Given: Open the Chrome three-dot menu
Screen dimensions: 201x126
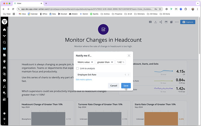Looking at the screenshot, I should point(198,9).
